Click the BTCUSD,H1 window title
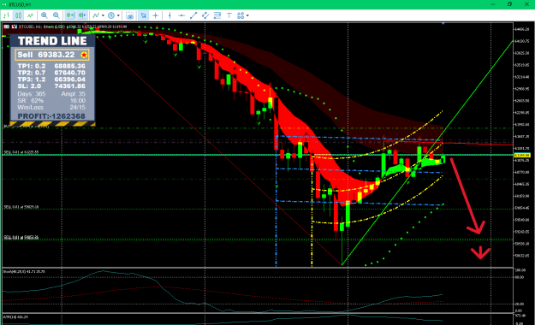Image resolution: width=535 pixels, height=325 pixels. 20,4
